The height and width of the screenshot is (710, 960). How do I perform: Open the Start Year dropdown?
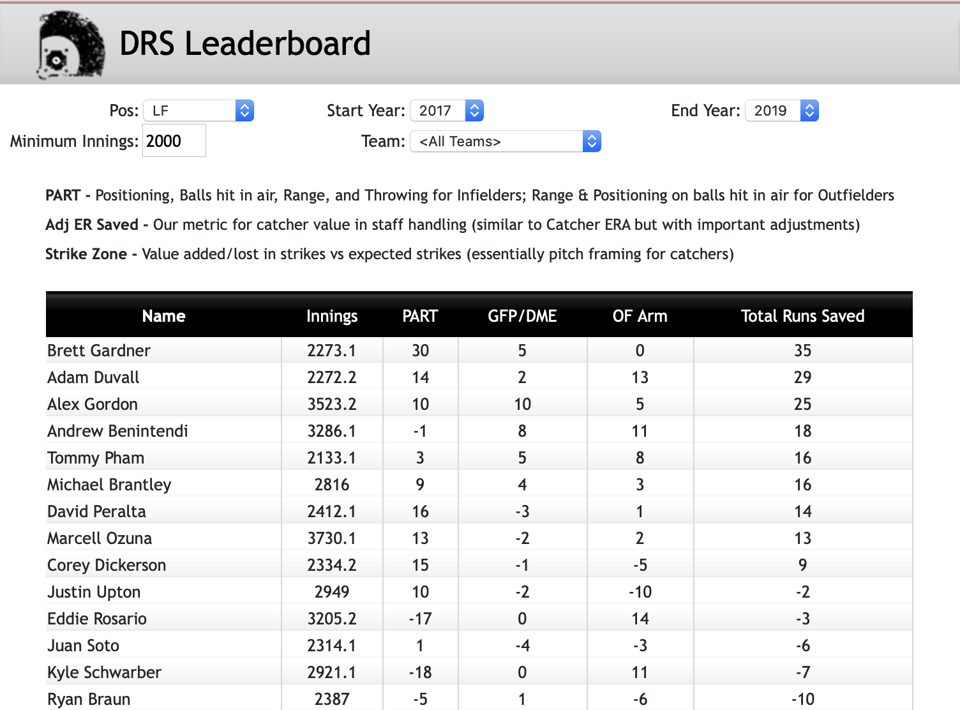(446, 111)
